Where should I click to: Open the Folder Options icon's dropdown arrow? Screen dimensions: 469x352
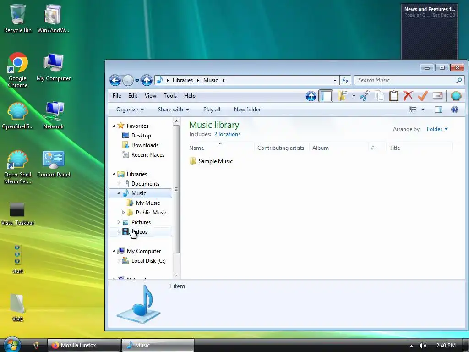354,96
